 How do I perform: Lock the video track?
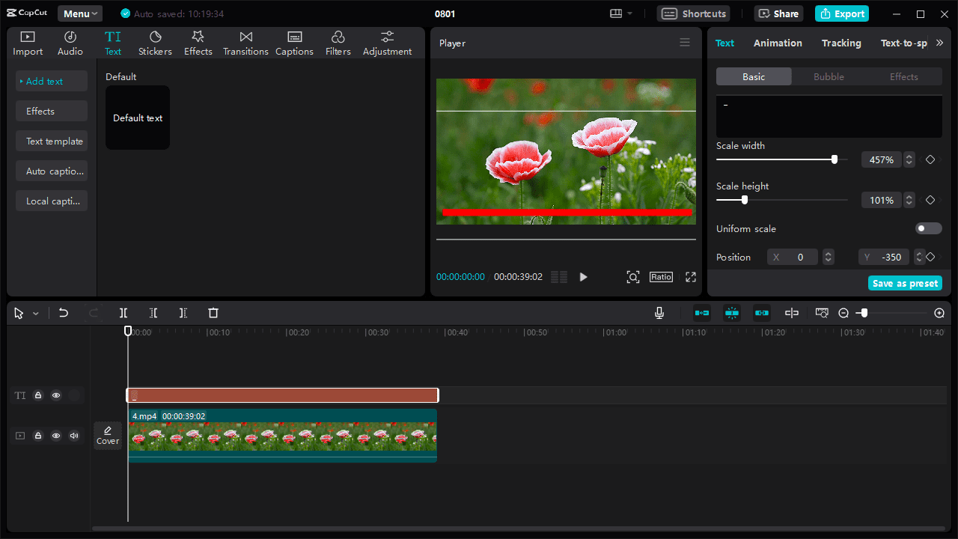pos(38,436)
